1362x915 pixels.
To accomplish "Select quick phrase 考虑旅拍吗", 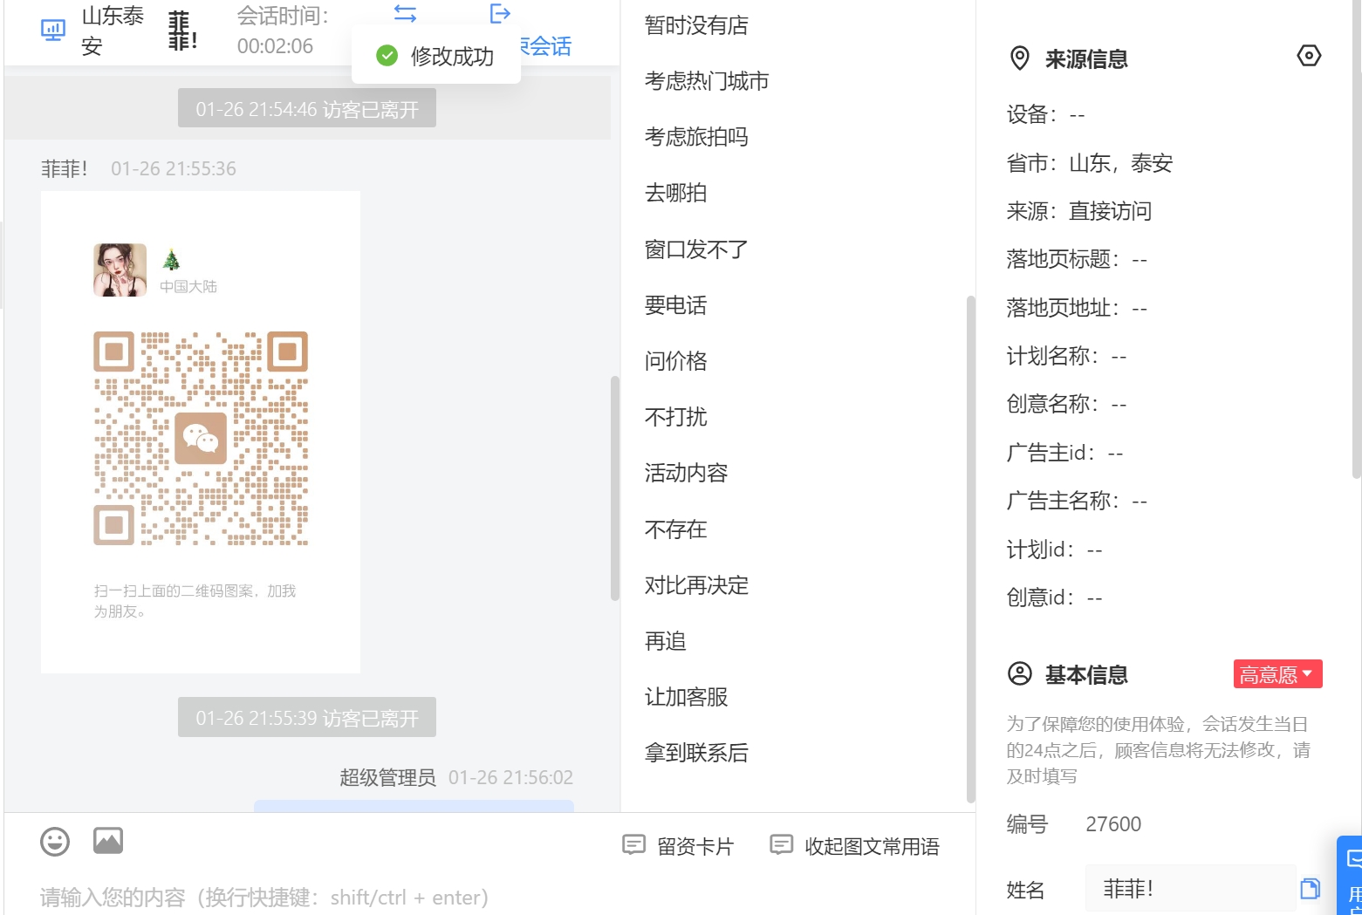I will tap(696, 137).
